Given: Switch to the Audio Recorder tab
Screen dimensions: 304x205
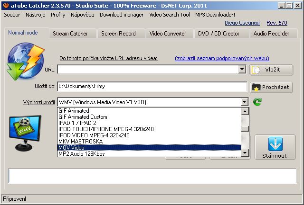Looking at the screenshot, I should (274, 34).
